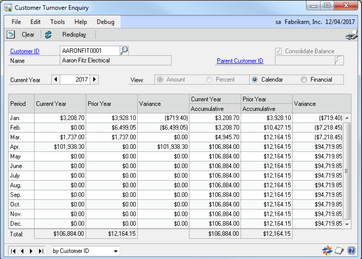Open the note icon in status bar
Screen dimensions: 362x259
tap(340, 250)
